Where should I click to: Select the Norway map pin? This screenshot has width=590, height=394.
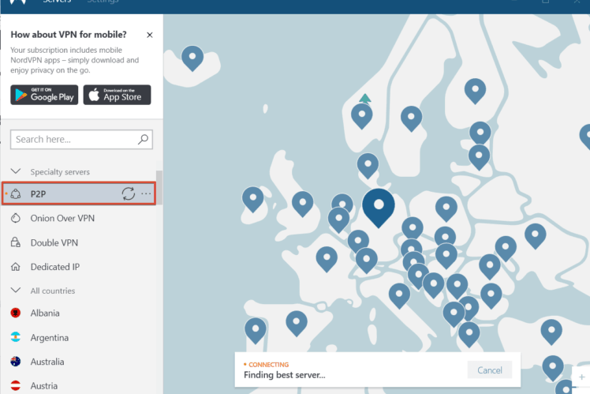tap(361, 116)
